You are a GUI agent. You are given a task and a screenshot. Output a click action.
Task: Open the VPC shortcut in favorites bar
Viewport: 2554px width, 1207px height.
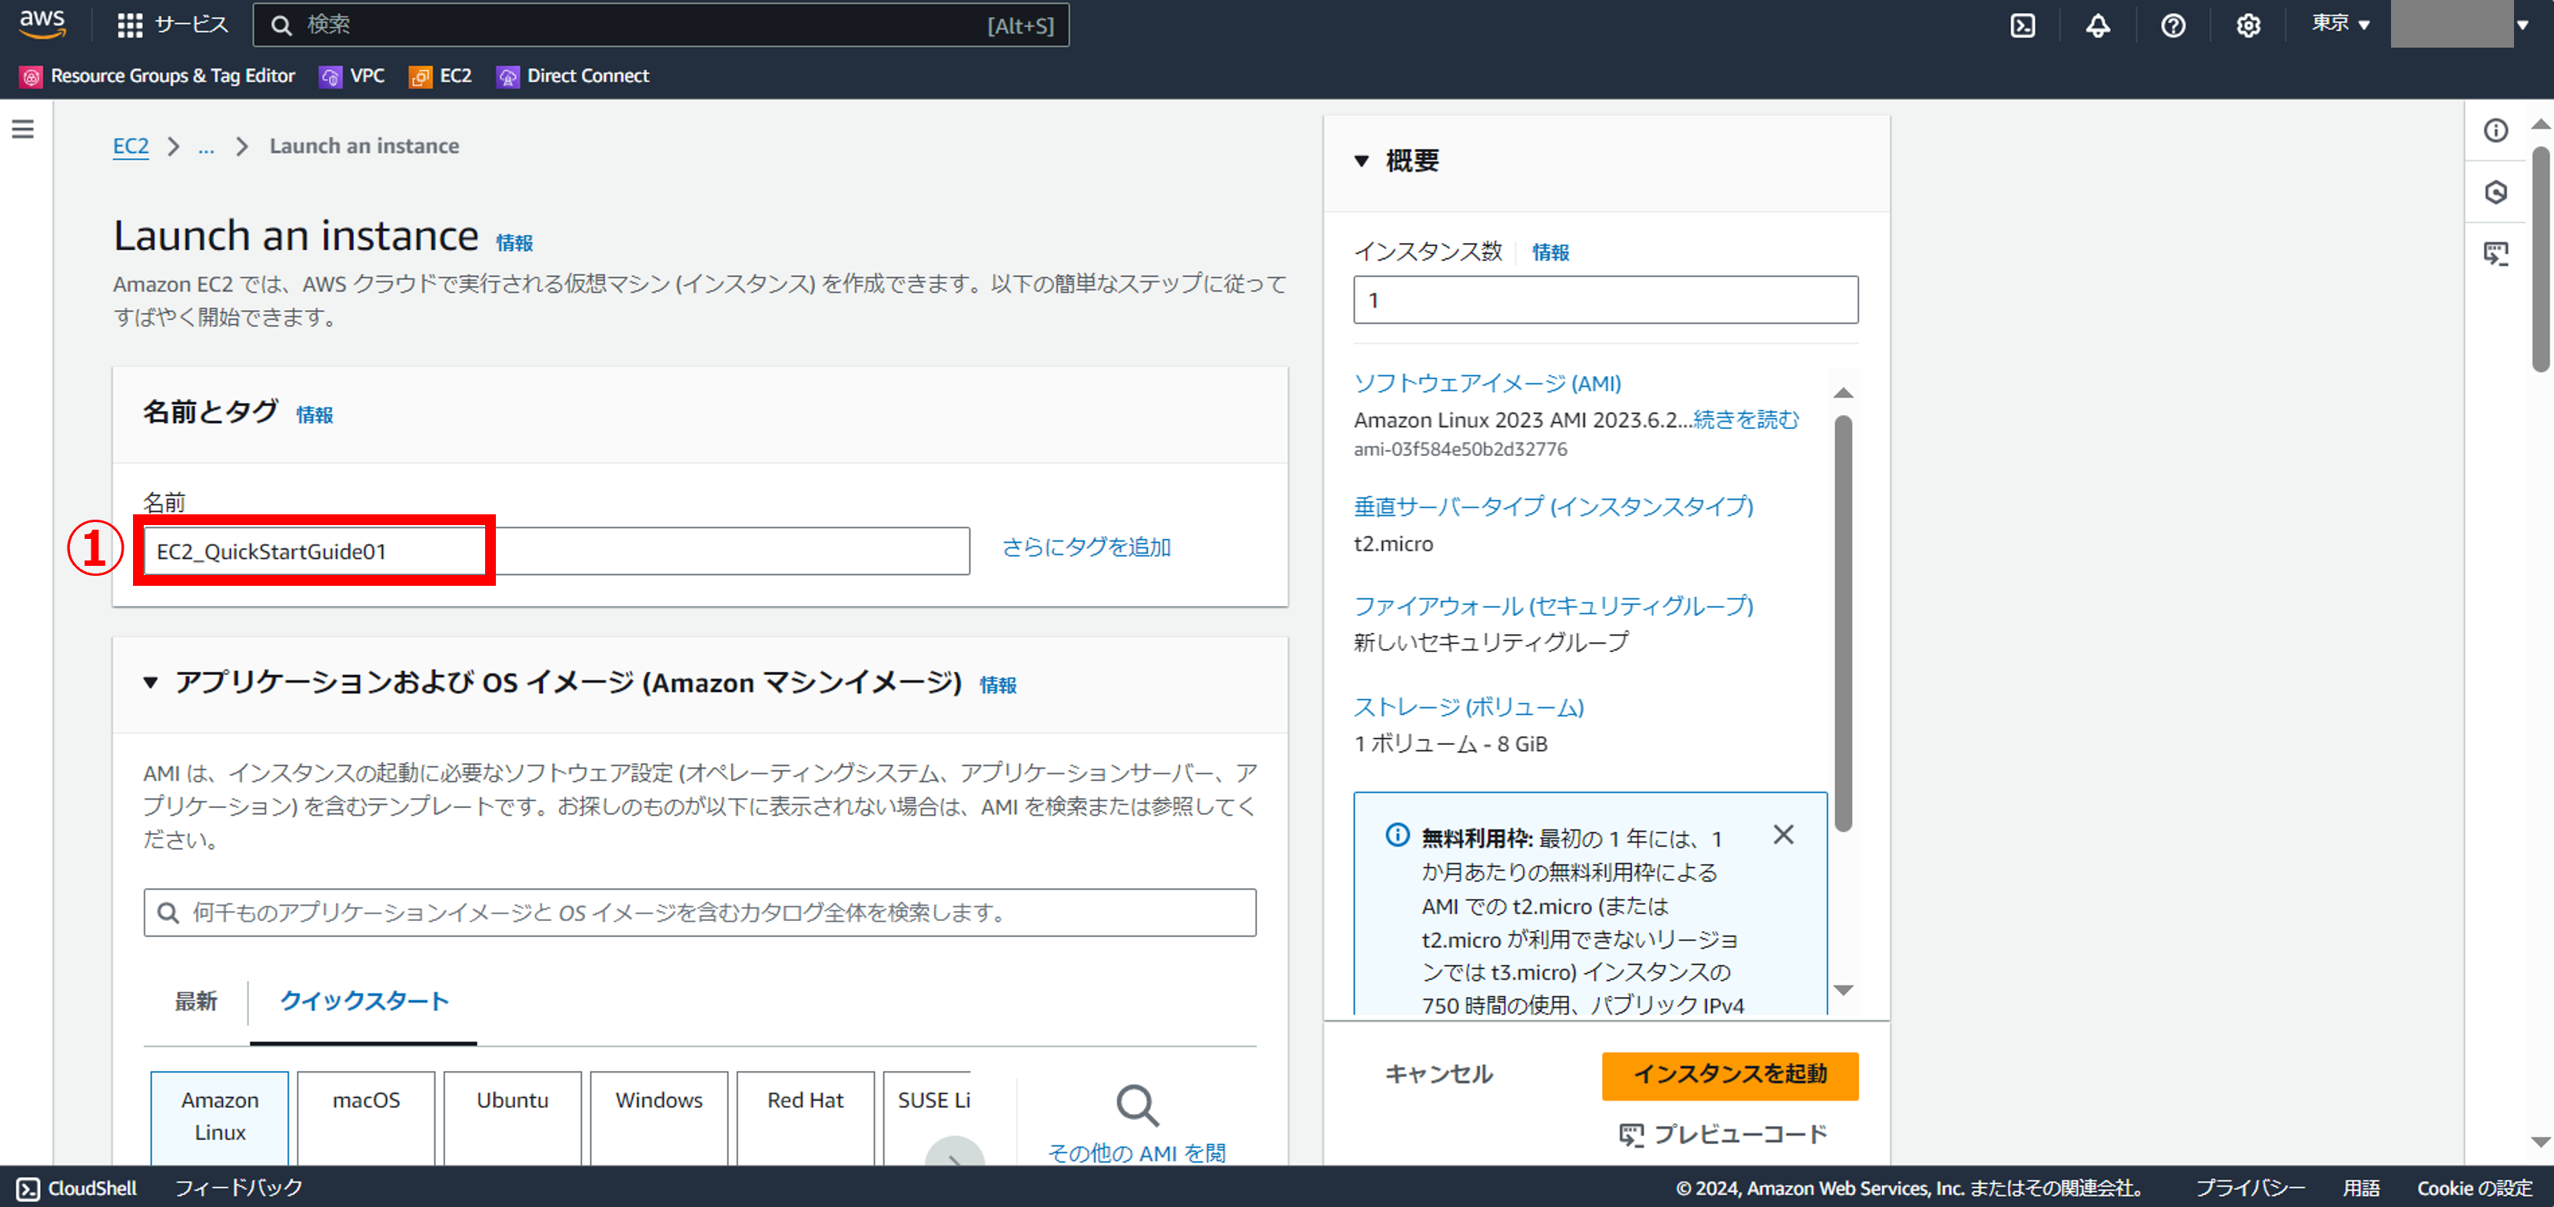[x=352, y=76]
